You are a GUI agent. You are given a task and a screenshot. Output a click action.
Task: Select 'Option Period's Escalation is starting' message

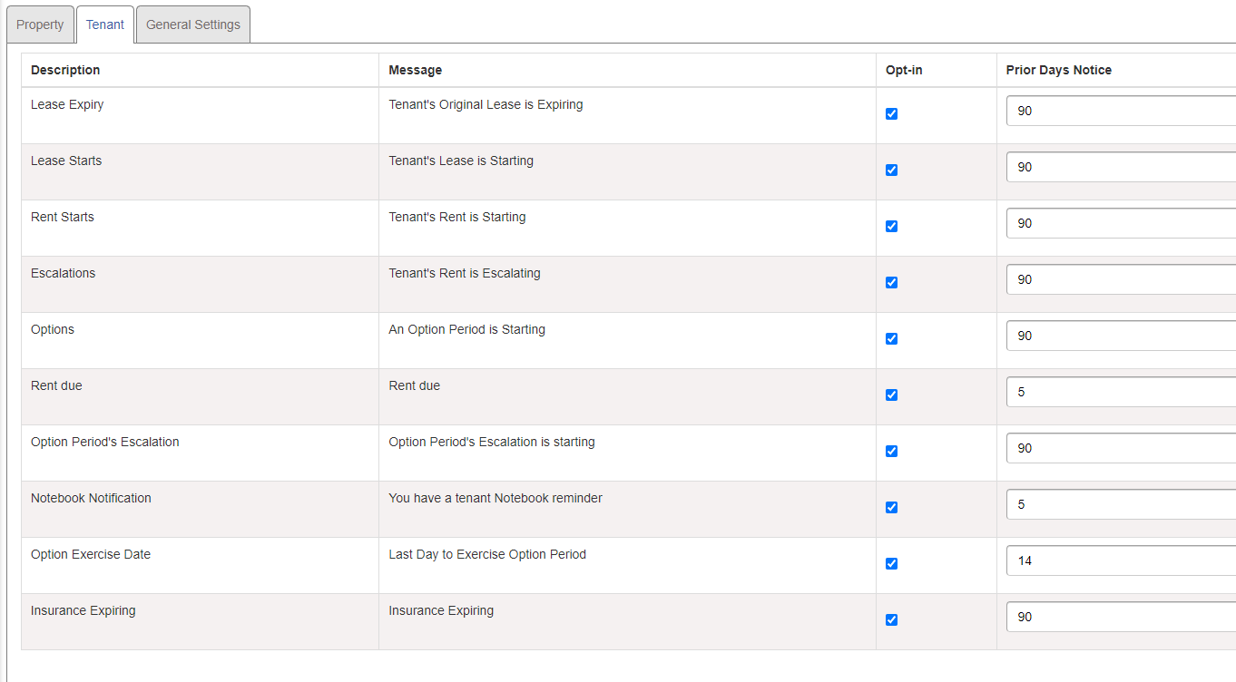[492, 442]
